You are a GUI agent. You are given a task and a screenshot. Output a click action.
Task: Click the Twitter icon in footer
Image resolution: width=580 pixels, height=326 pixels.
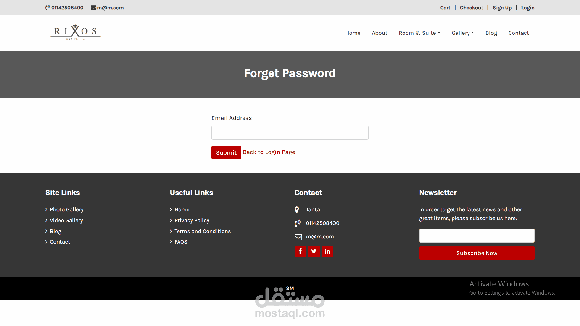click(314, 251)
